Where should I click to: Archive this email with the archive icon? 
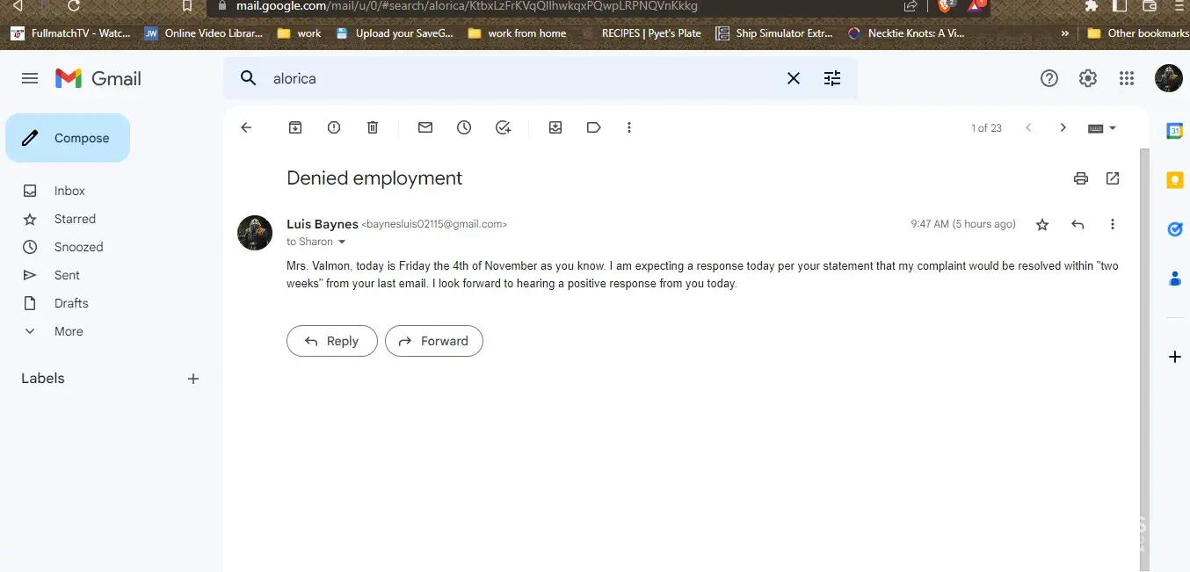tap(295, 127)
